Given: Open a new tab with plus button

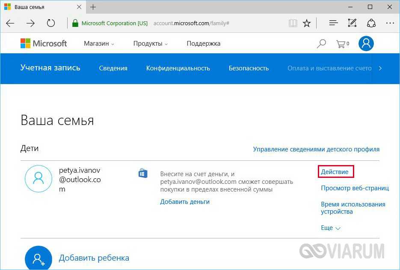Looking at the screenshot, I should point(93,7).
